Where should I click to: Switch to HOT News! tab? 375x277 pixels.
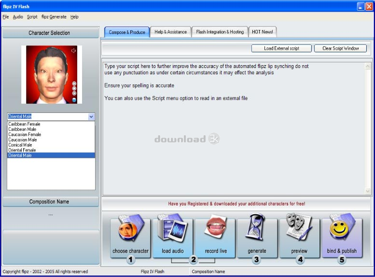pyautogui.click(x=263, y=32)
